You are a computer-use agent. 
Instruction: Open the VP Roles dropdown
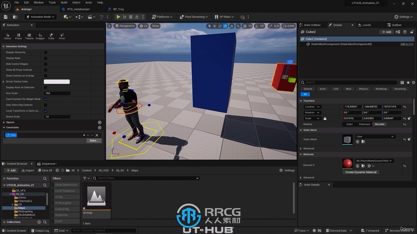click(224, 17)
